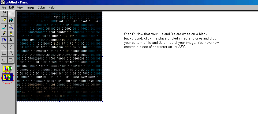The height and width of the screenshot is (114, 258).
Task: Select the Free-Form Select tool
Action: pos(4,13)
